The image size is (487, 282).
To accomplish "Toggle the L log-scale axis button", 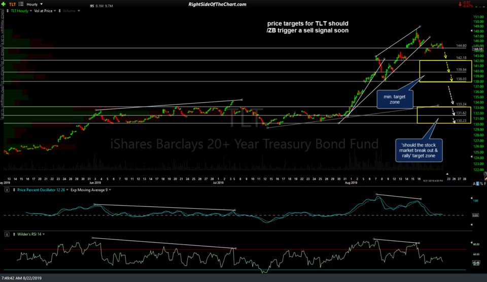I will [478, 183].
